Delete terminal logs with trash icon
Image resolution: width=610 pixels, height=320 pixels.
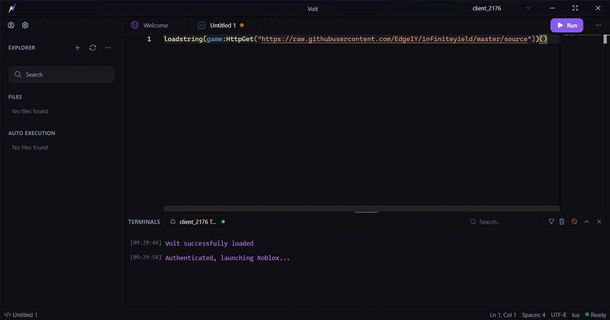pyautogui.click(x=562, y=222)
